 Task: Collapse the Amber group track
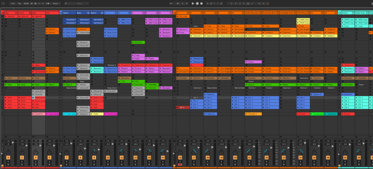340,13
